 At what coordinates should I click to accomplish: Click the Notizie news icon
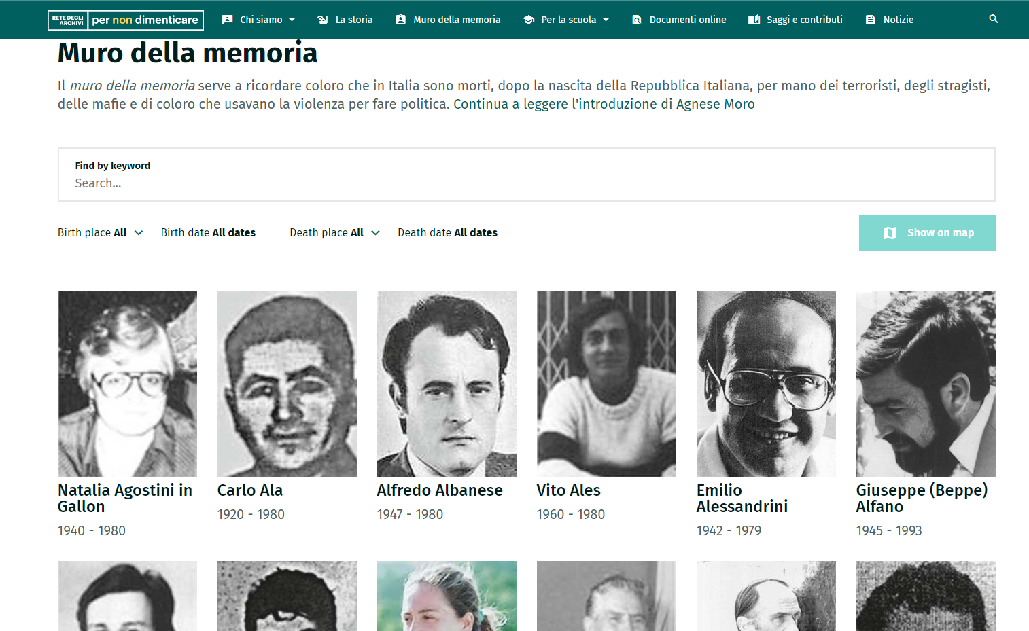pyautogui.click(x=871, y=20)
